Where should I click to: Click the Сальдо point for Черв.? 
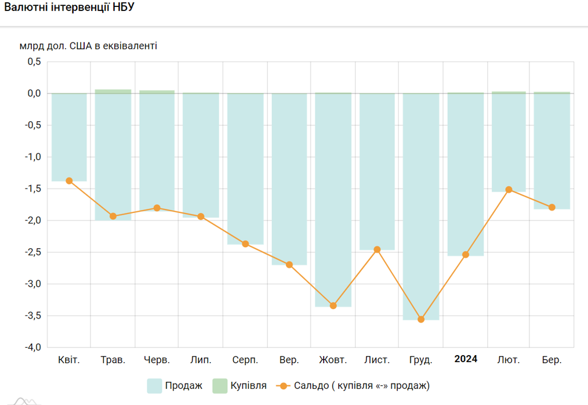[x=157, y=208]
